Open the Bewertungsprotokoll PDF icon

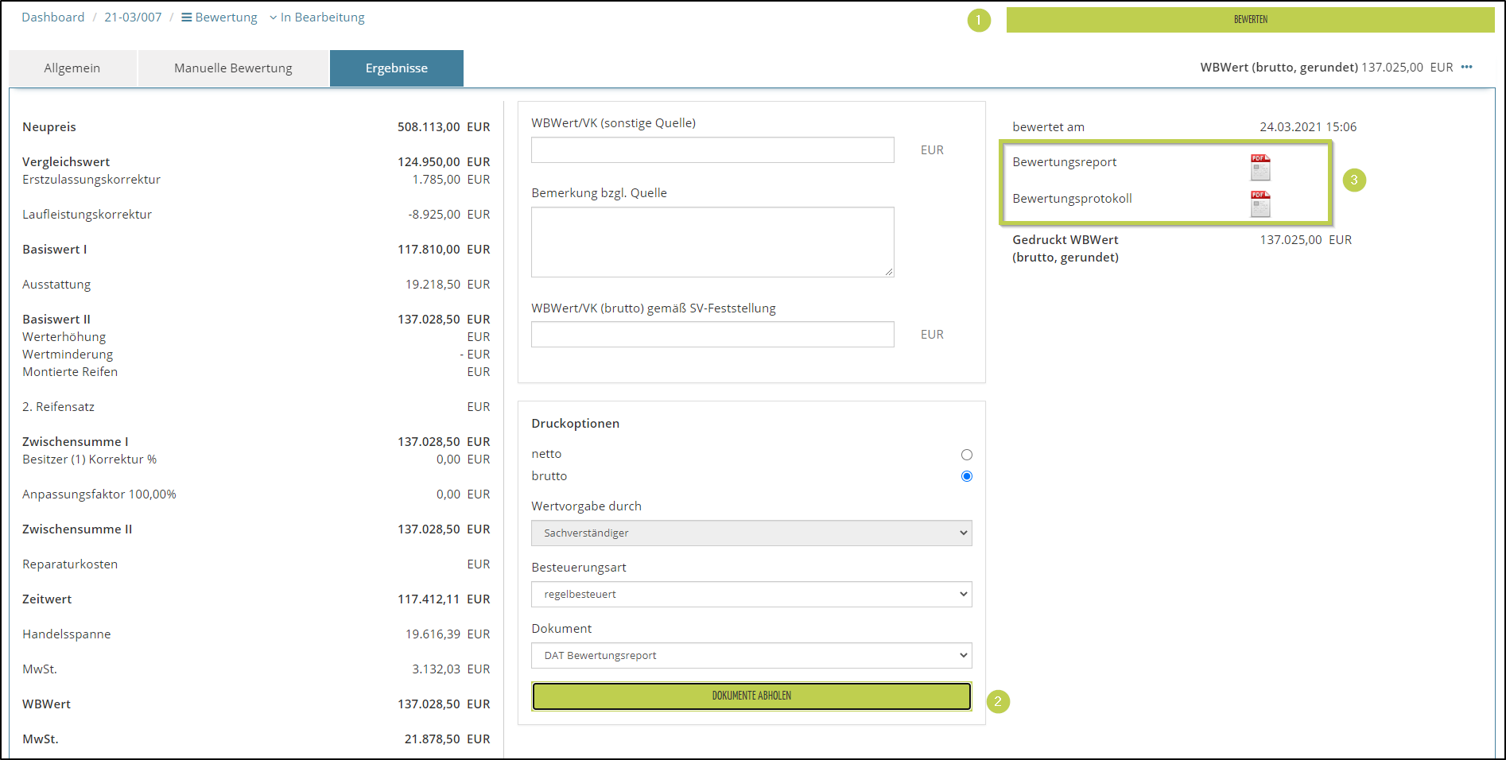pos(1260,204)
